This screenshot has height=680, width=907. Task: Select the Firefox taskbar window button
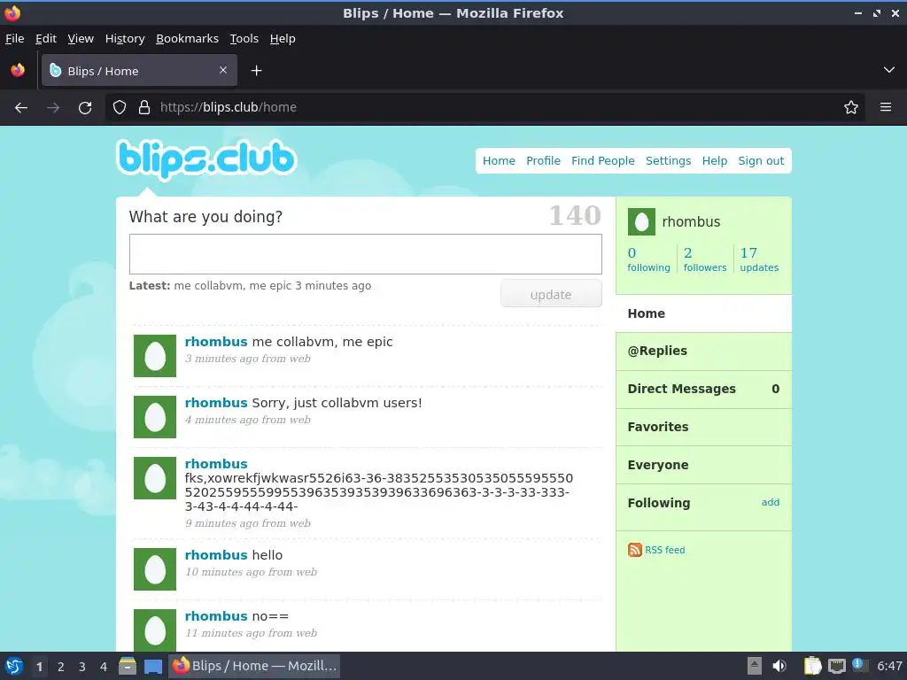(254, 666)
